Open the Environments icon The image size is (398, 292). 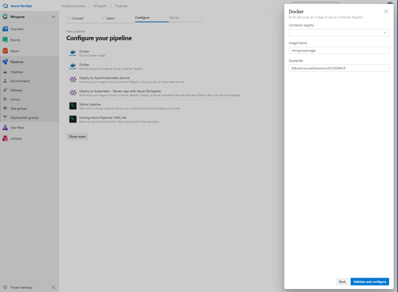click(5, 81)
